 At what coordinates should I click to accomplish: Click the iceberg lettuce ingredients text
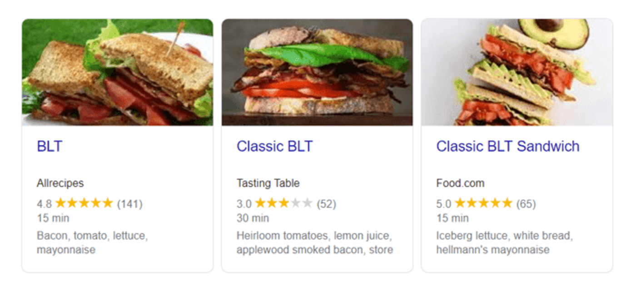tap(504, 243)
